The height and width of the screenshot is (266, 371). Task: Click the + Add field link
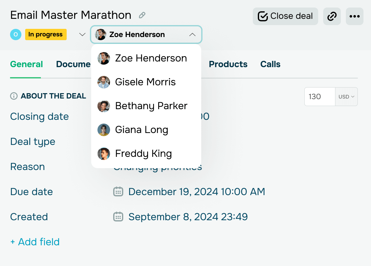point(35,242)
